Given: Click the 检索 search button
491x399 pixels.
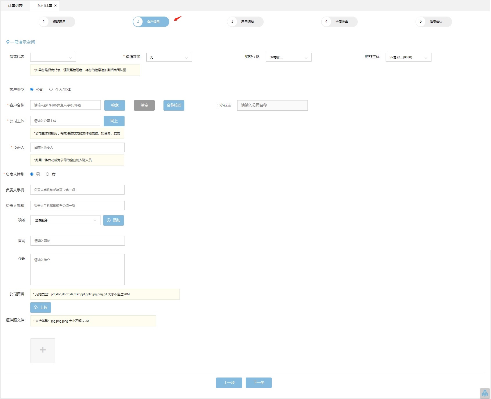Looking at the screenshot, I should click(x=115, y=105).
